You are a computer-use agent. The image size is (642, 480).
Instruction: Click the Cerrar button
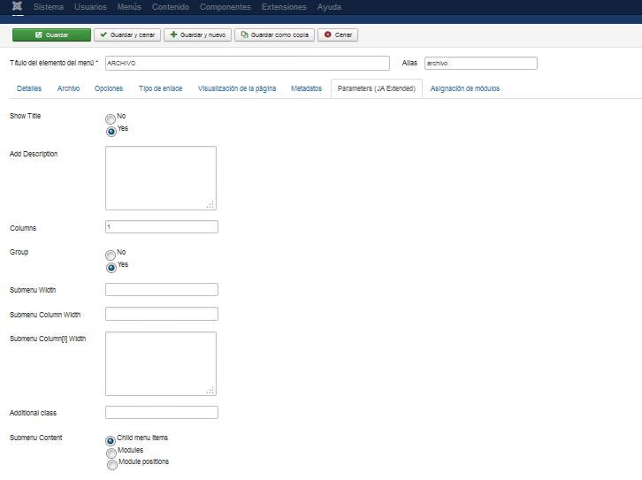click(338, 34)
